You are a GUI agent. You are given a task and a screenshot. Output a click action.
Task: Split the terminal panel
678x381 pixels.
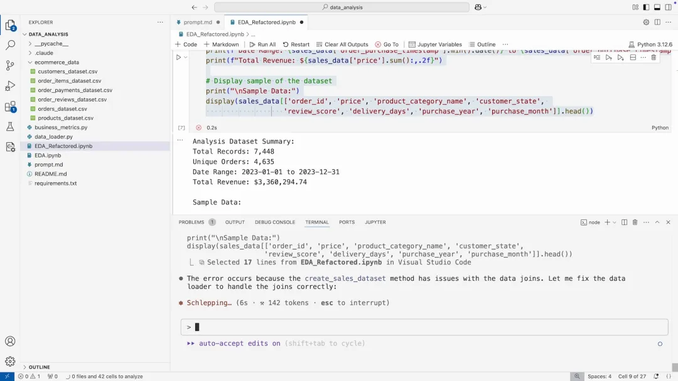point(624,222)
